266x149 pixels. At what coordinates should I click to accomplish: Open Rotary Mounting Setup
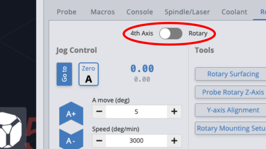point(231,128)
